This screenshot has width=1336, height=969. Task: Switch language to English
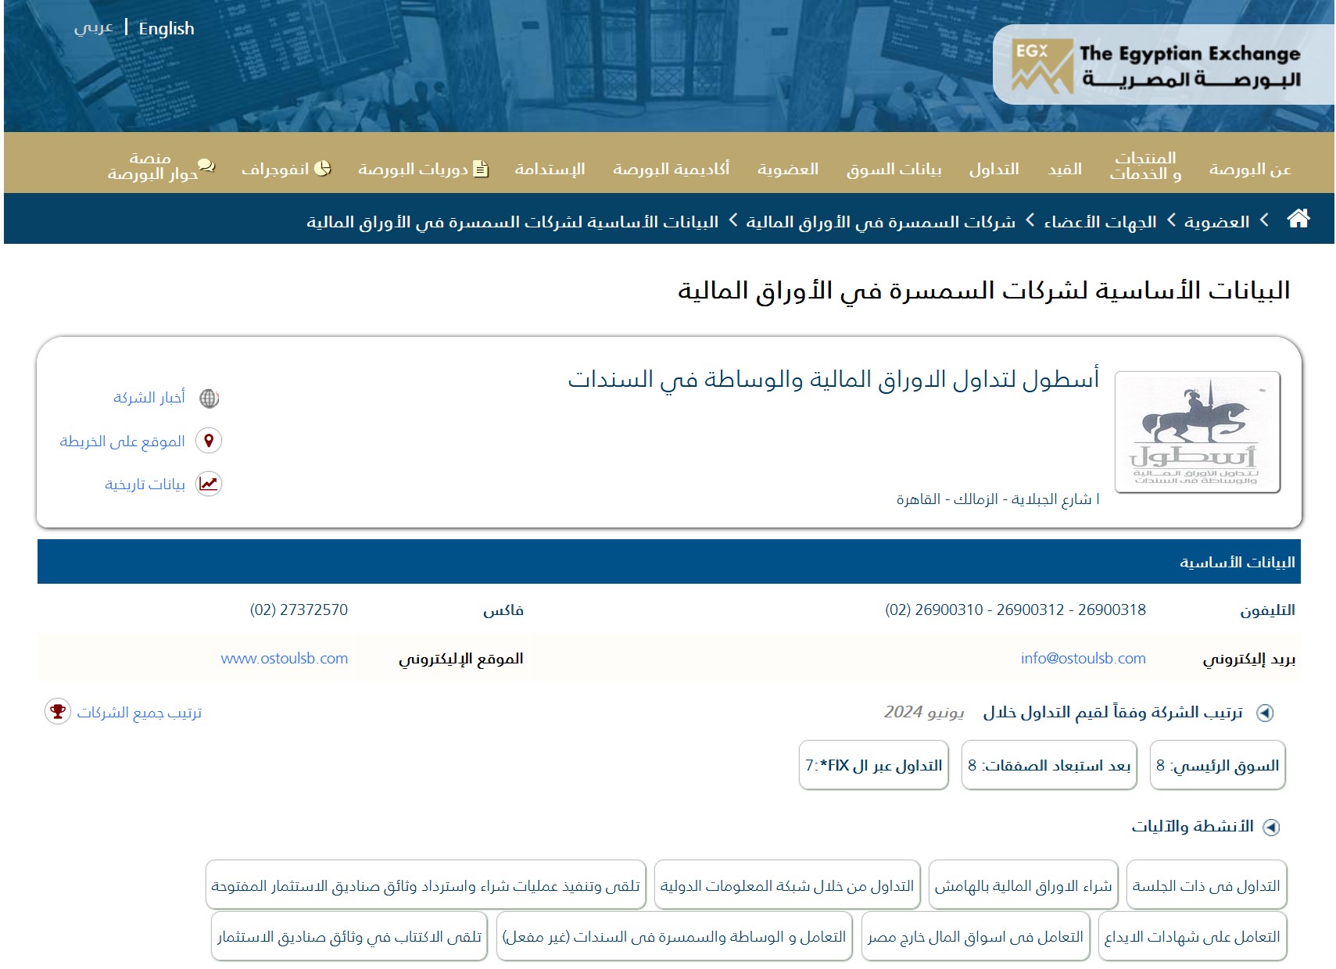point(167,29)
